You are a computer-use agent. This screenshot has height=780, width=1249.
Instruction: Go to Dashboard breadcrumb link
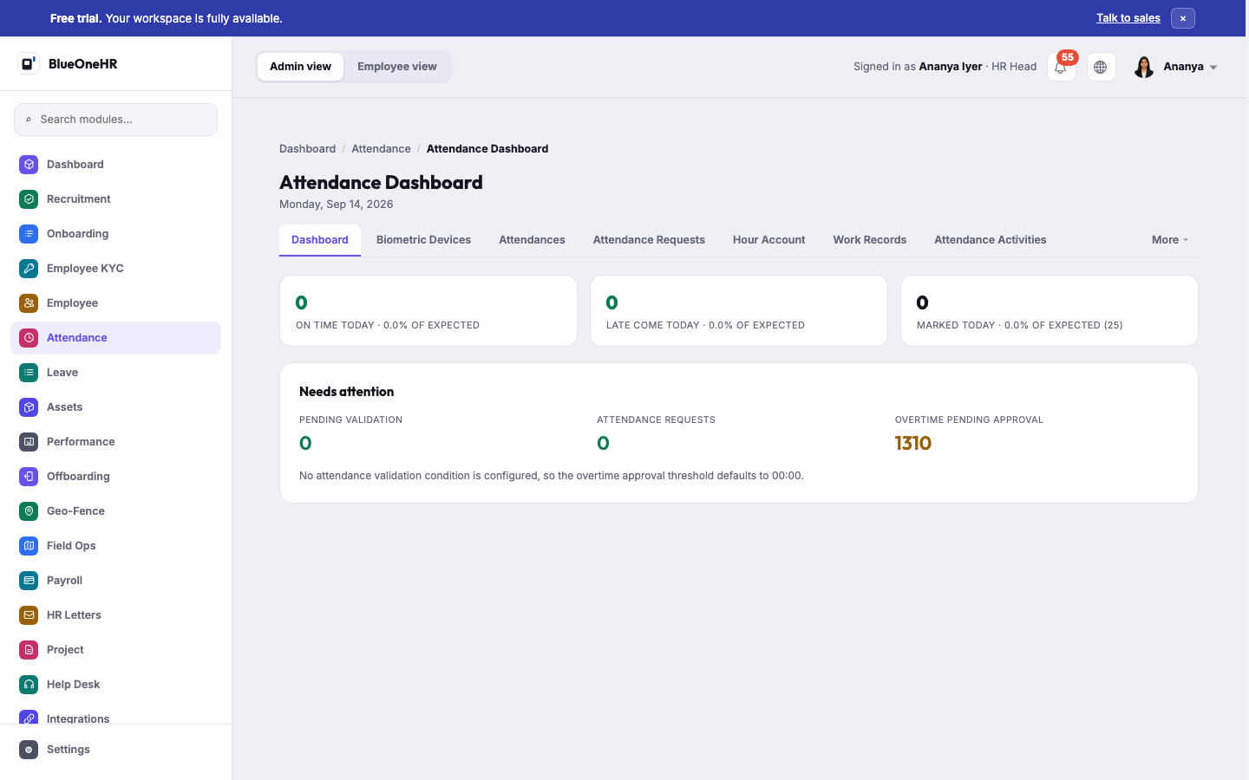click(307, 149)
